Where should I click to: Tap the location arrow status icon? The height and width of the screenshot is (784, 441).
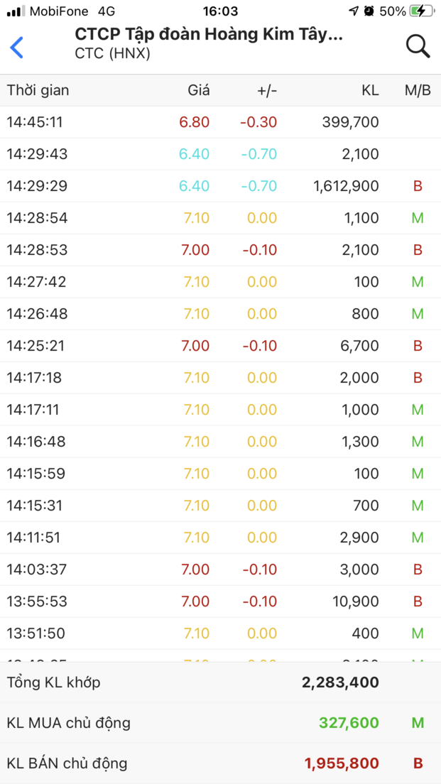354,11
